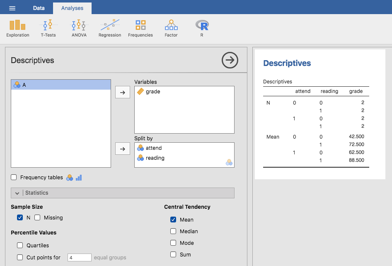Enable the Quartiles checkbox
The height and width of the screenshot is (266, 392).
click(x=20, y=245)
